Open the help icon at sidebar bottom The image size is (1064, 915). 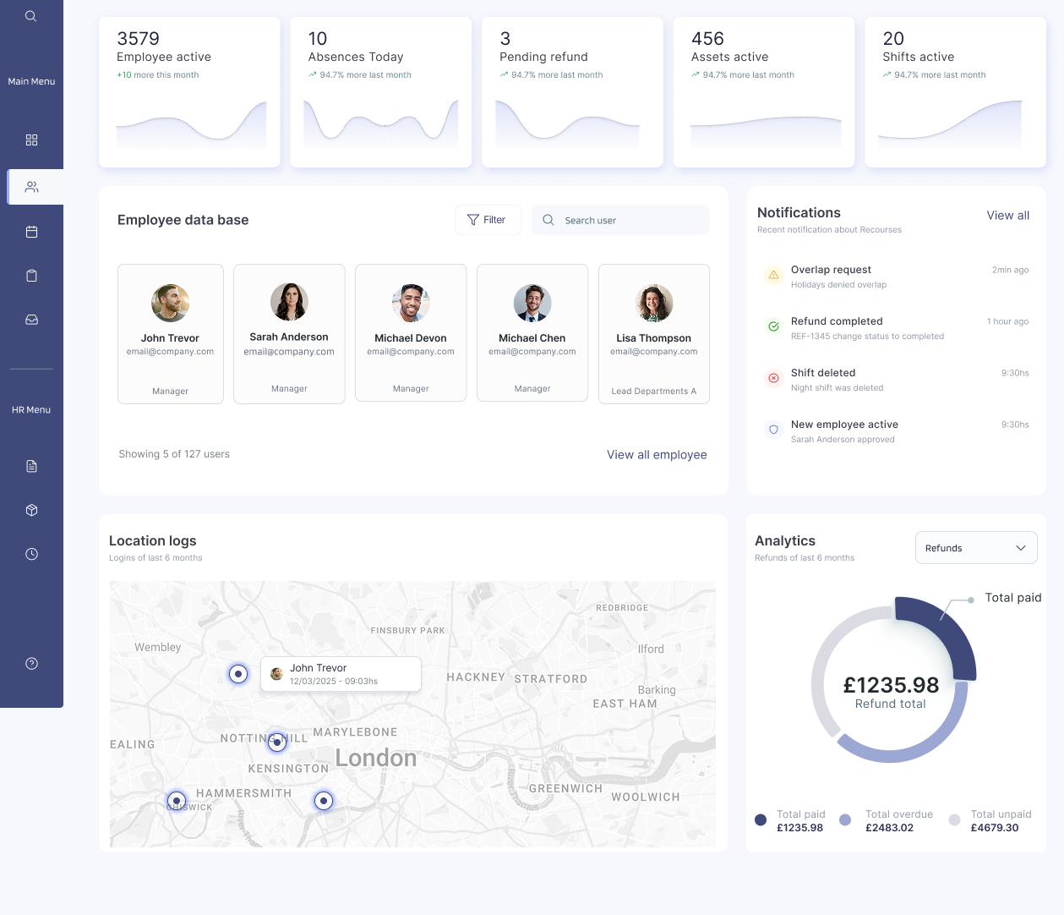(31, 663)
